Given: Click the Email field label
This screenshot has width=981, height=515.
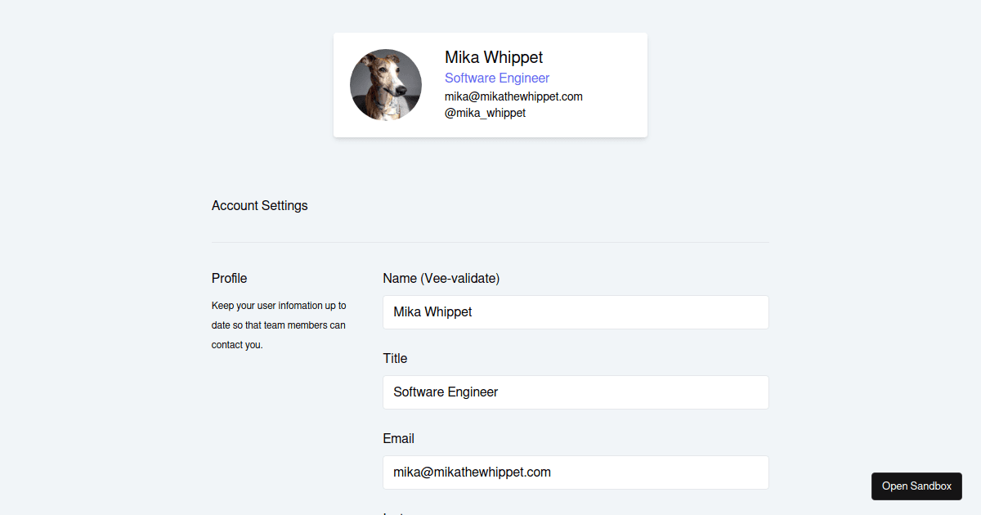Looking at the screenshot, I should click(399, 439).
